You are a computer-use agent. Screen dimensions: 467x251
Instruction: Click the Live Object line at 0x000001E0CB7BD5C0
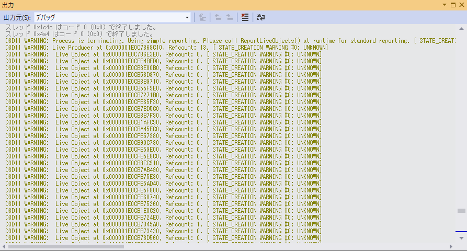(164, 109)
